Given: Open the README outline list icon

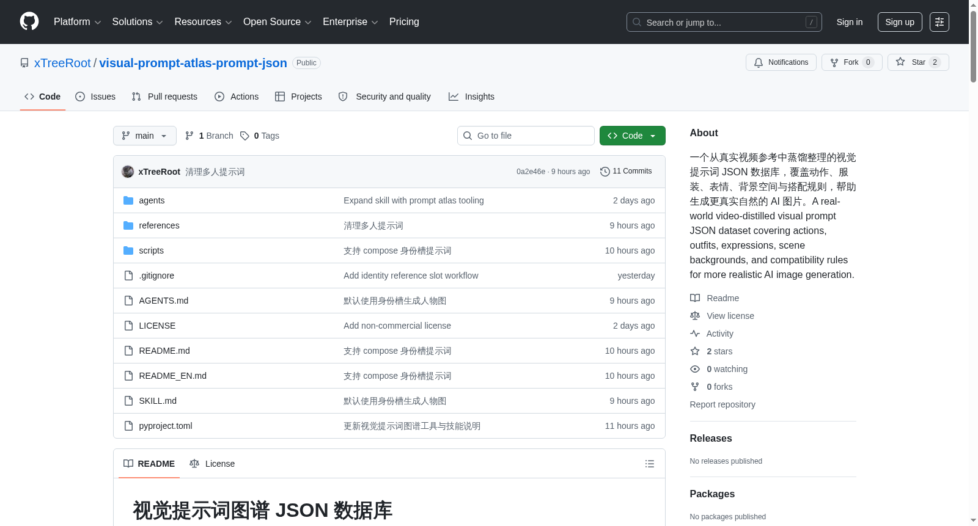Looking at the screenshot, I should pos(650,464).
